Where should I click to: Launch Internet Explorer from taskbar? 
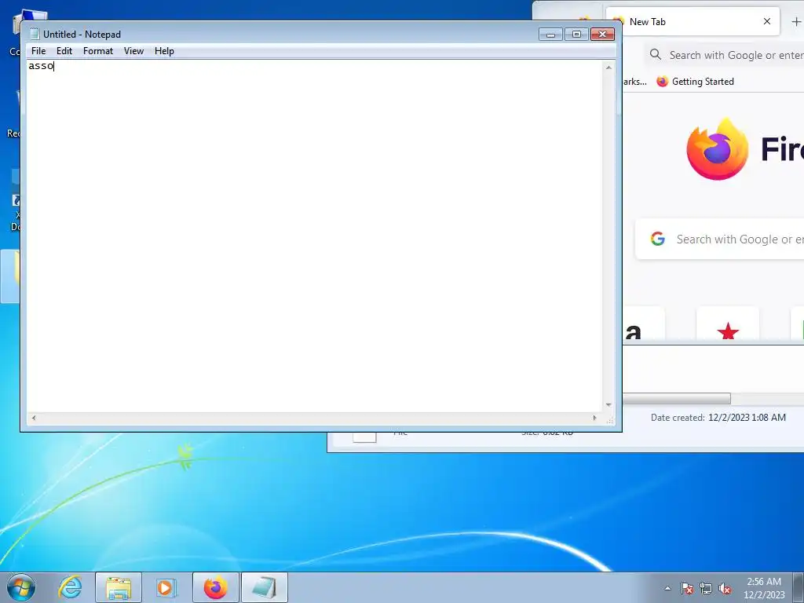click(70, 587)
